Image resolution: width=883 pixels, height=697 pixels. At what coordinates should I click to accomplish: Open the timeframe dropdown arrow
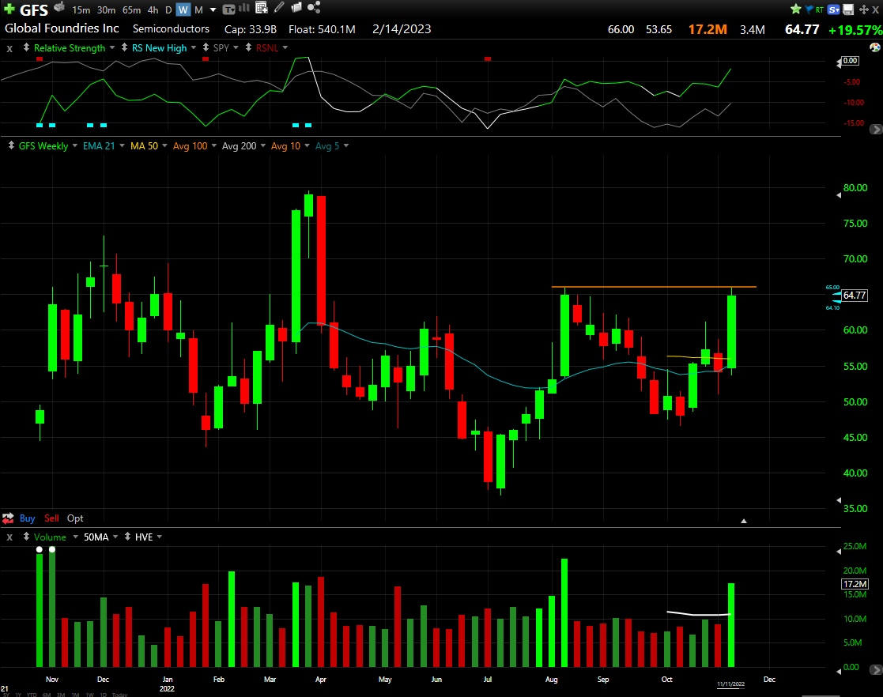coord(213,10)
